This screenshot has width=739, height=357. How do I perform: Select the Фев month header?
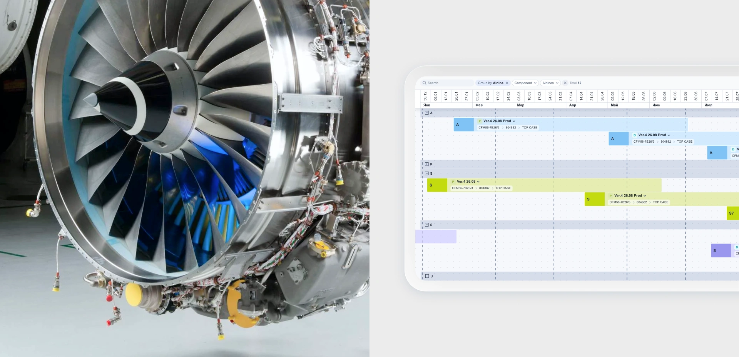[x=479, y=105]
